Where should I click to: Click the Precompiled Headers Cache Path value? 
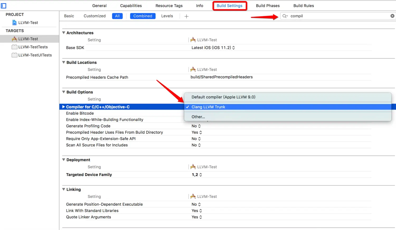coord(221,77)
